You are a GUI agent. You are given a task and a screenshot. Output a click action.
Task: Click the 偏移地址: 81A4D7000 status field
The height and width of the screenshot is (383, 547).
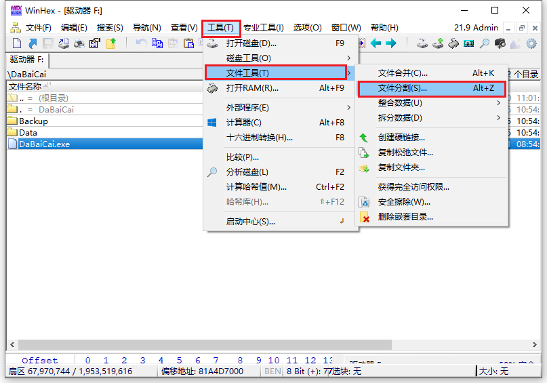point(209,371)
